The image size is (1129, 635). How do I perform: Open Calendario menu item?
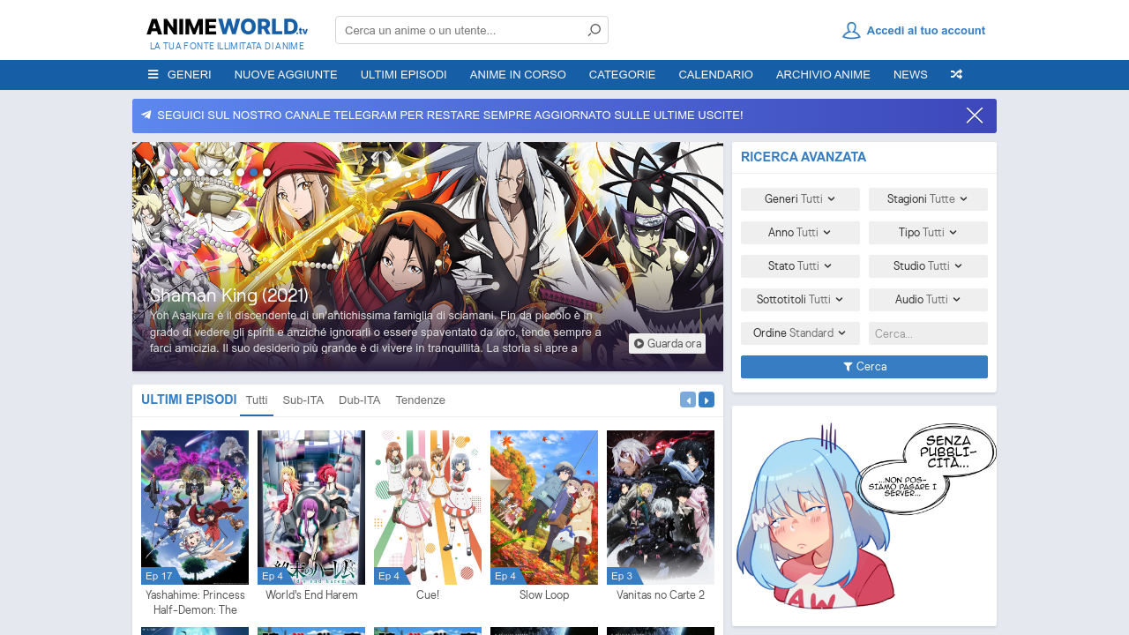coord(715,75)
